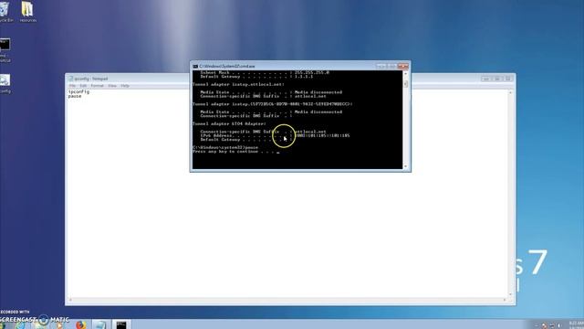Click the 'pause' line in Notepad

[75, 96]
